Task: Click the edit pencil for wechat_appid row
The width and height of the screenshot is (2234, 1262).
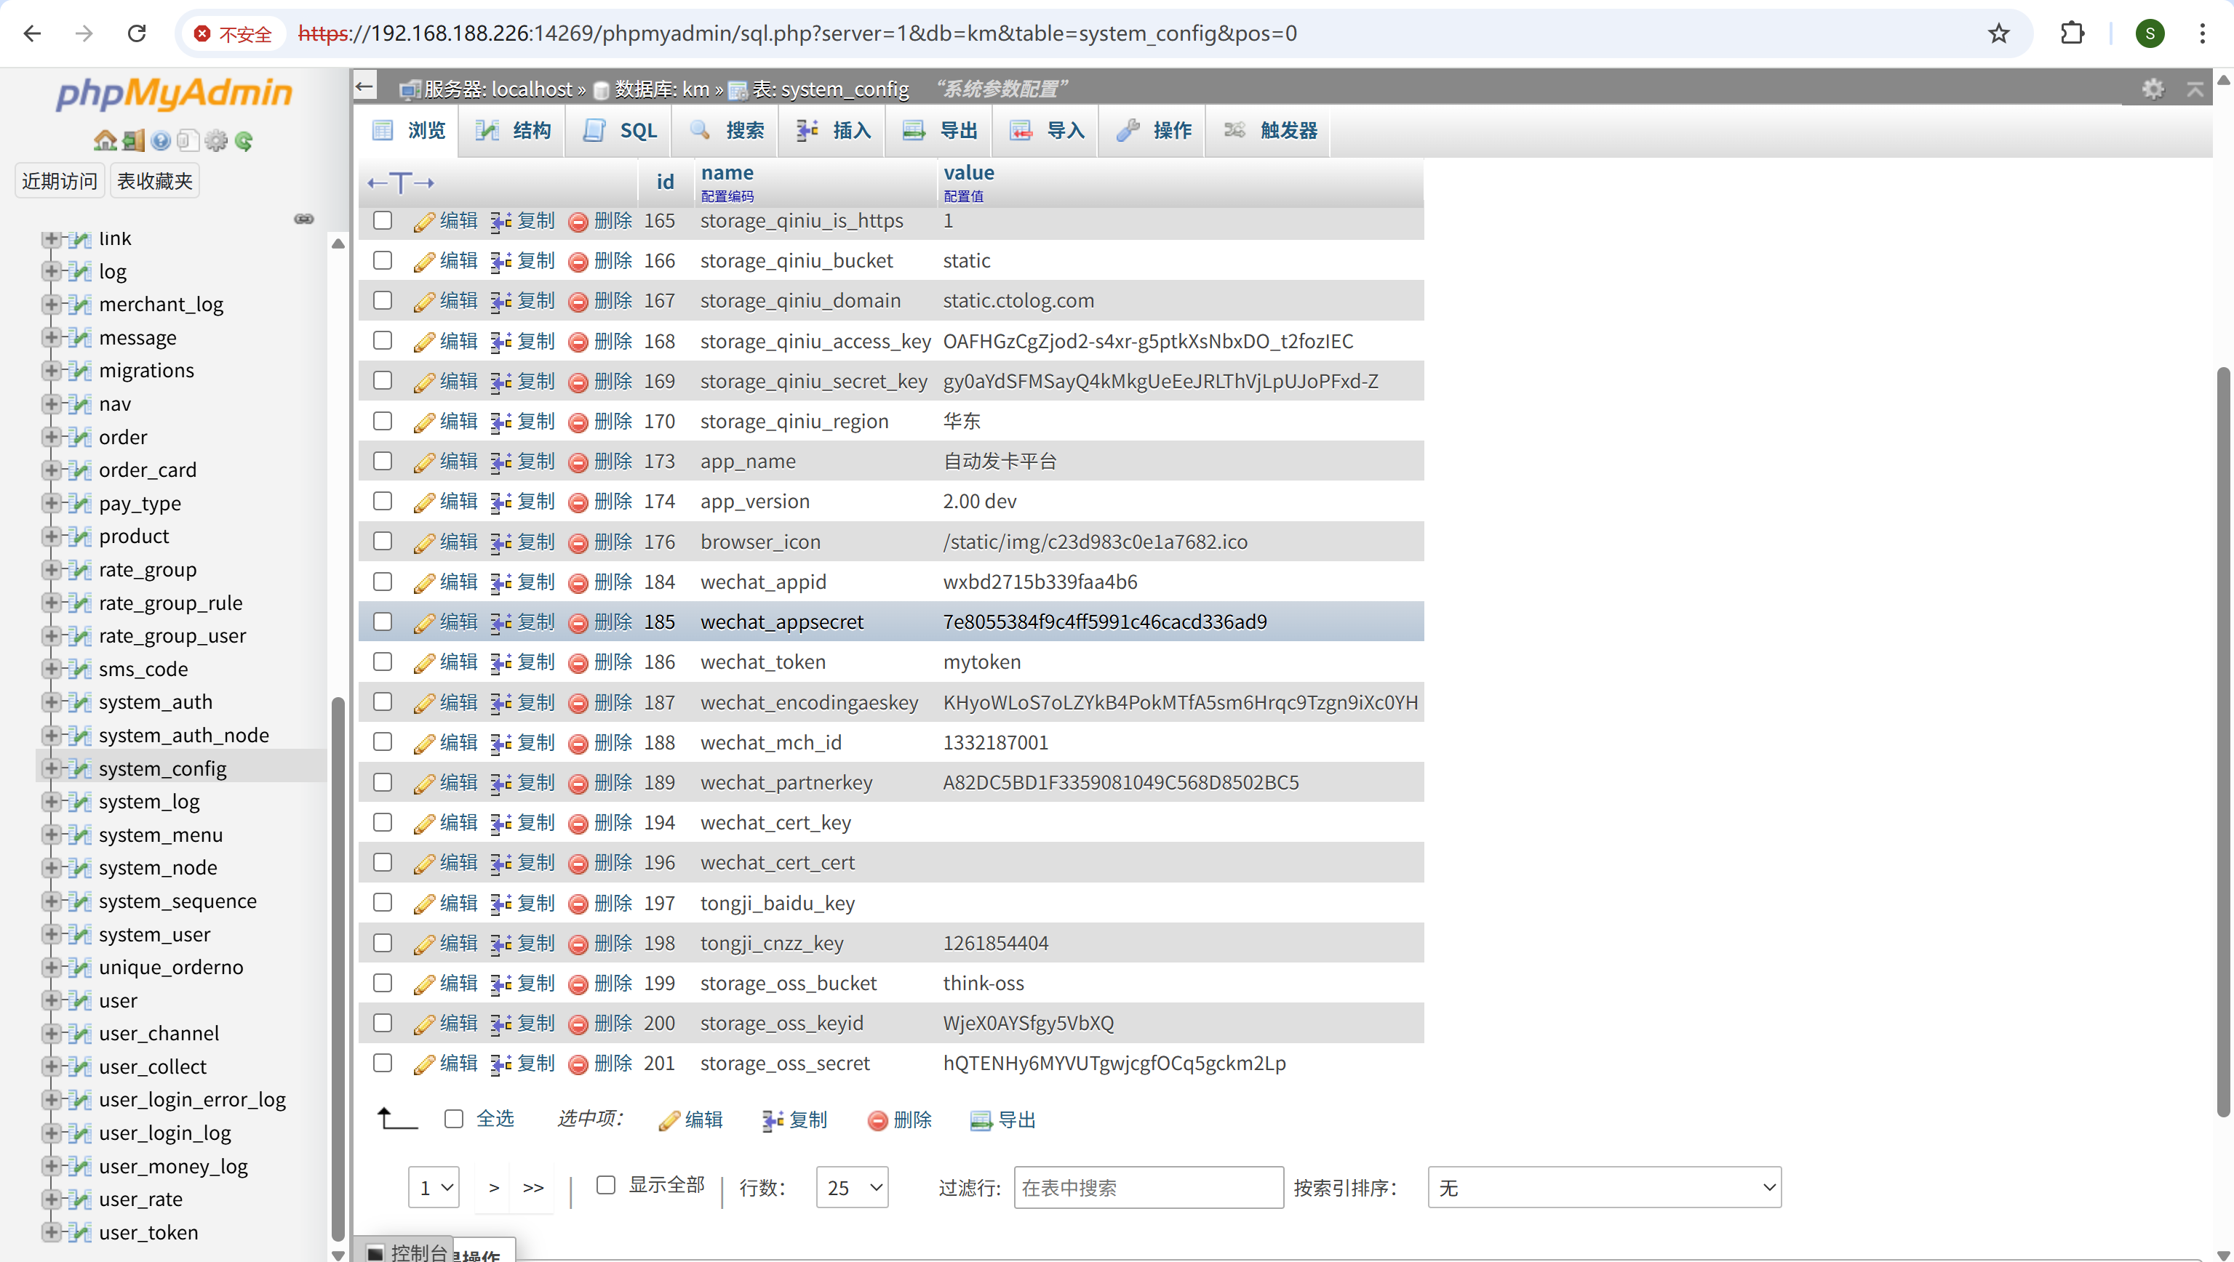Action: [x=423, y=582]
